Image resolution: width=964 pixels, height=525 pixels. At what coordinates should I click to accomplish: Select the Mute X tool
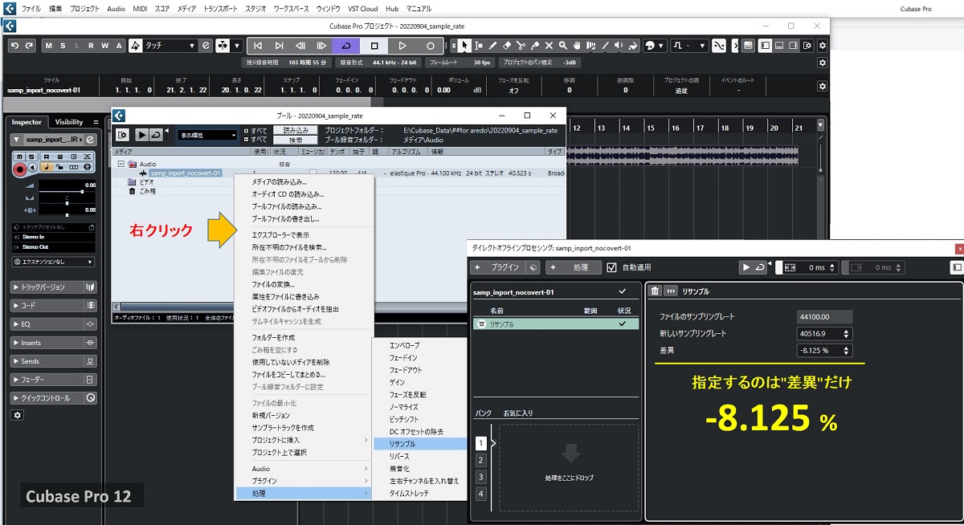[549, 46]
